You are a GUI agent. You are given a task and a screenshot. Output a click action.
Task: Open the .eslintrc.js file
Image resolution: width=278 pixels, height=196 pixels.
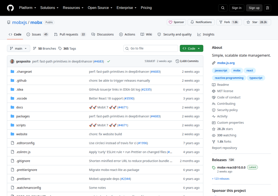[x=23, y=152]
